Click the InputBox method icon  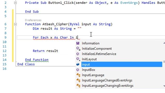[78, 70]
